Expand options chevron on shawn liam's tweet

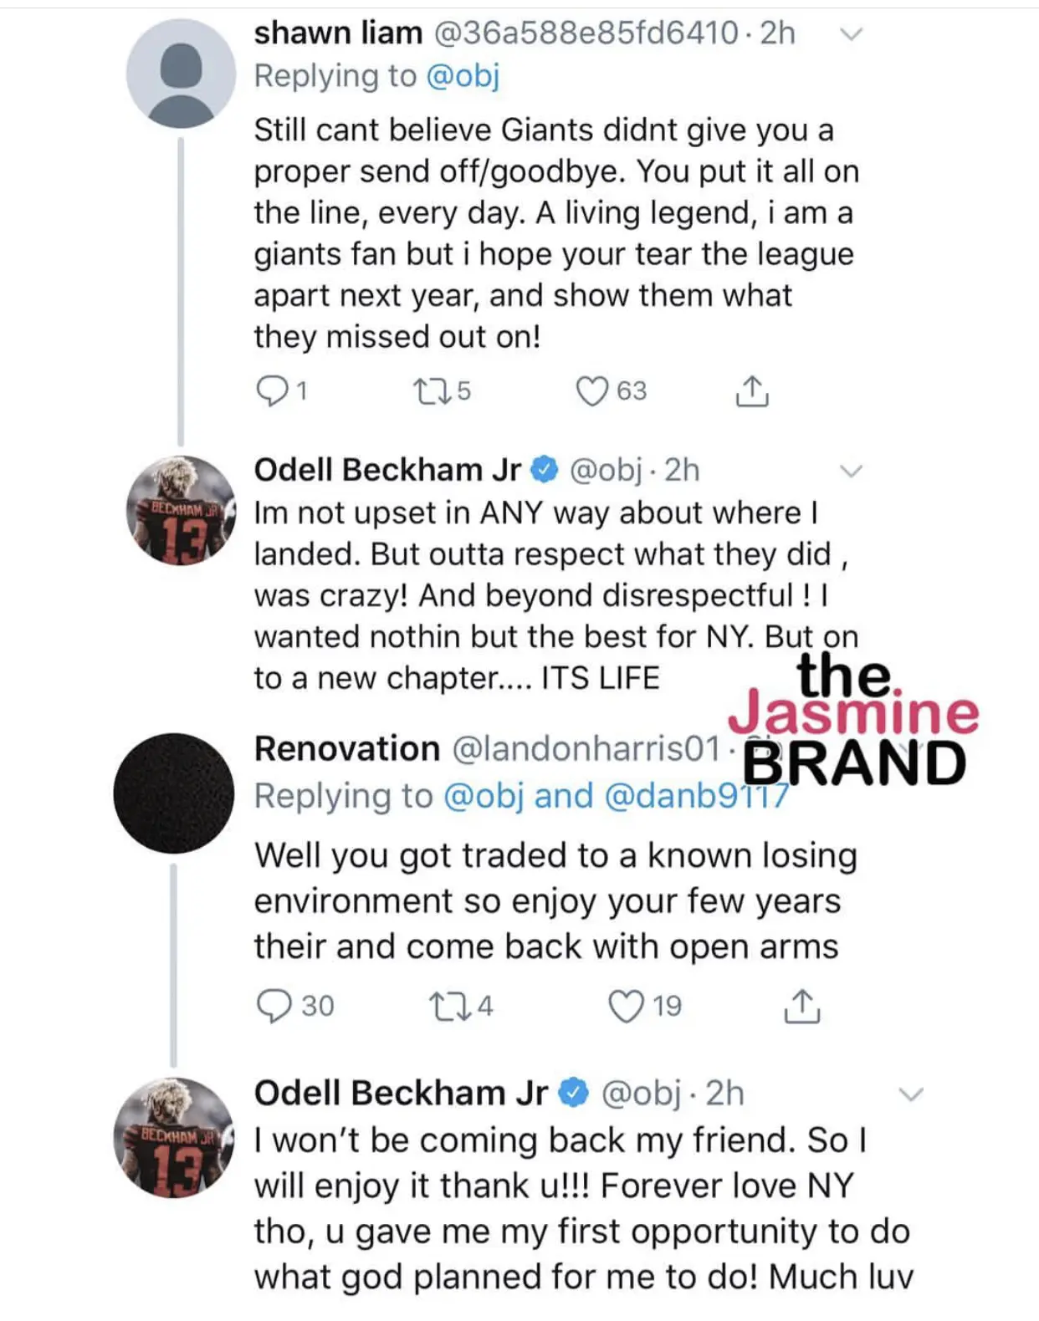pos(851,34)
